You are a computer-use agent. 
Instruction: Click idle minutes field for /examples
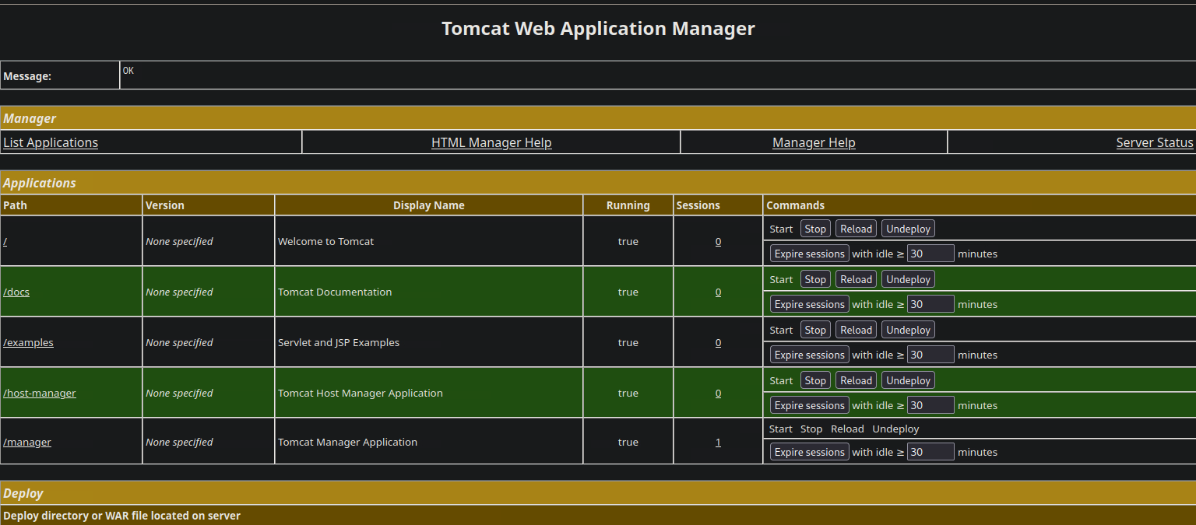[x=930, y=355]
